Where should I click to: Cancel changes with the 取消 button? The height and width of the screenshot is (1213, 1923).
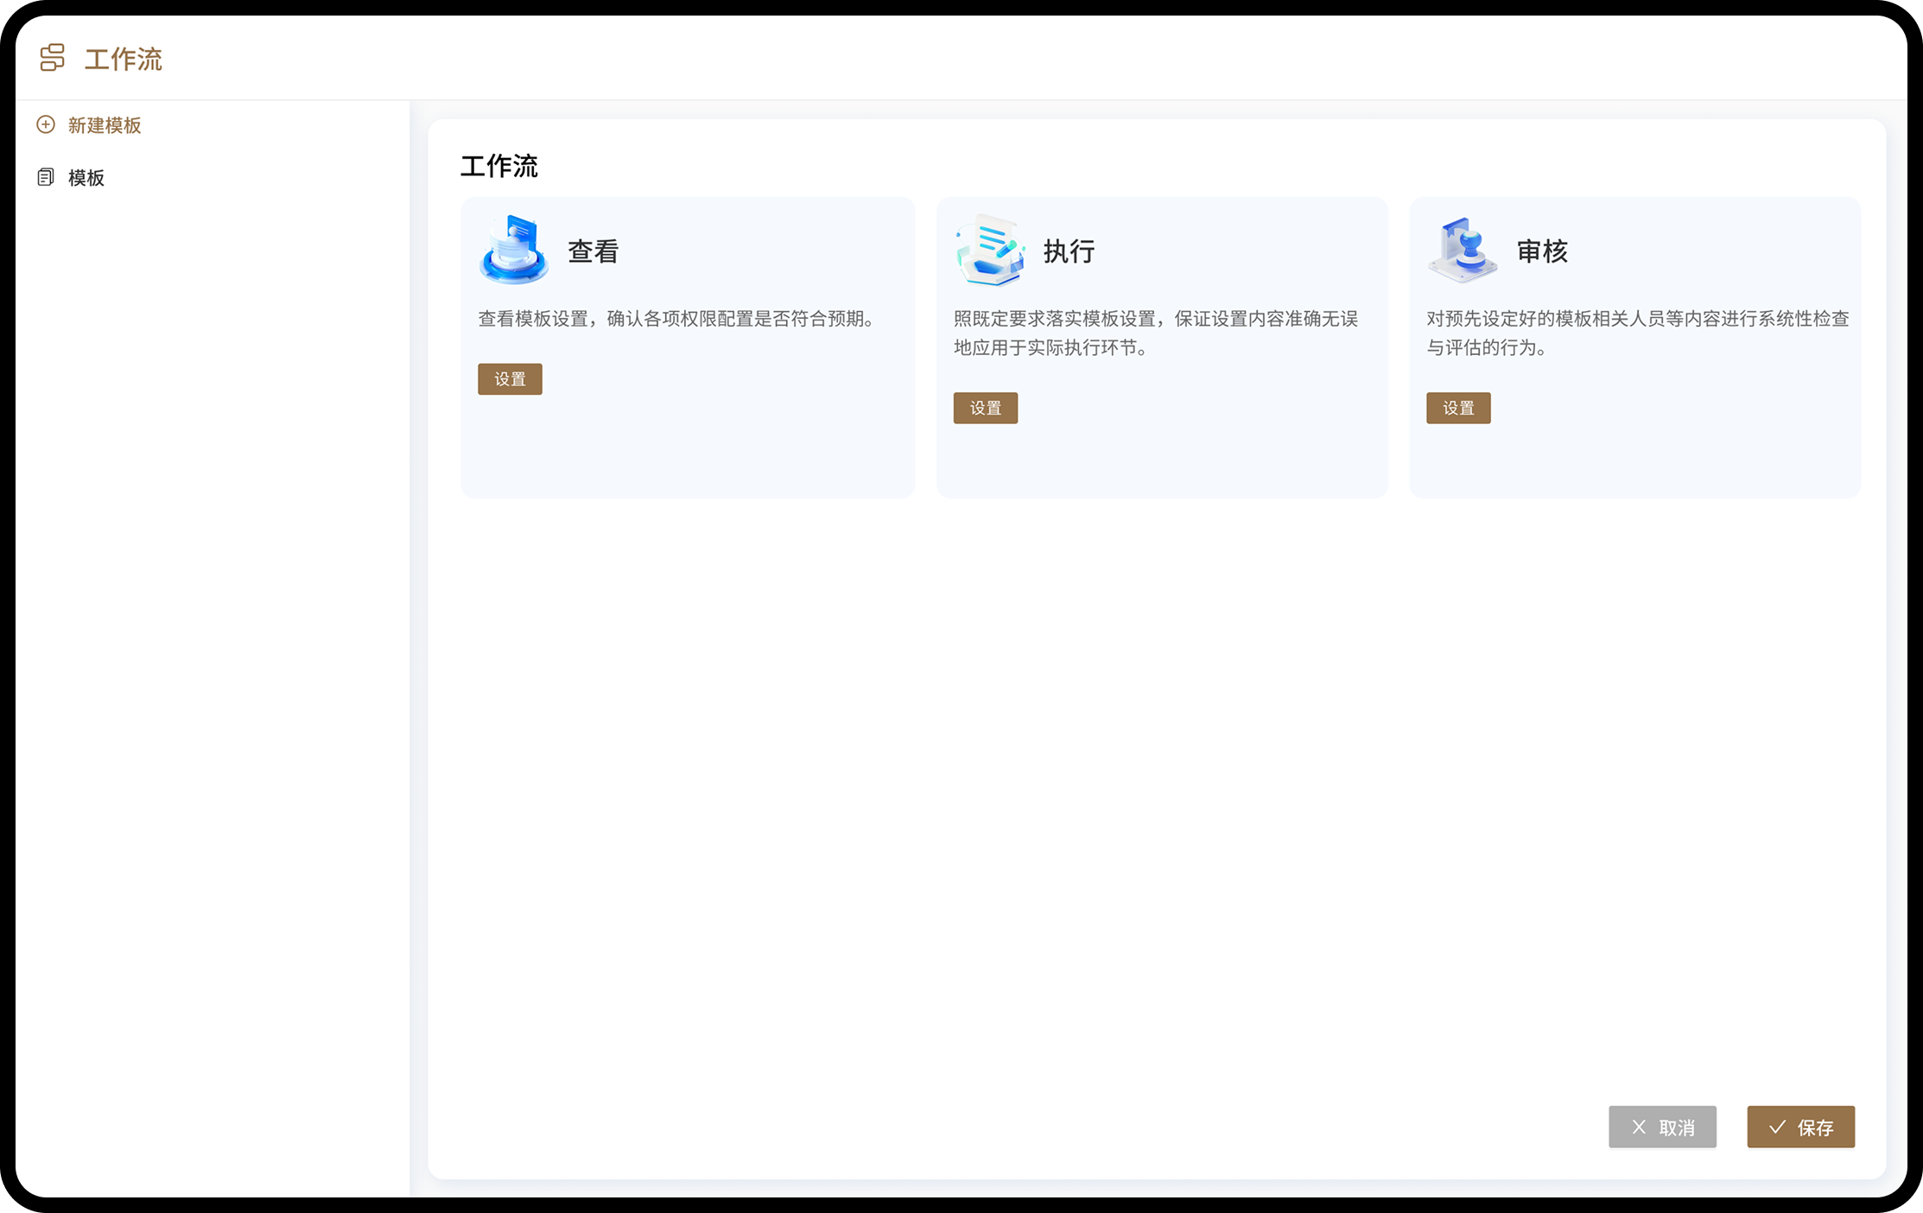click(1662, 1127)
